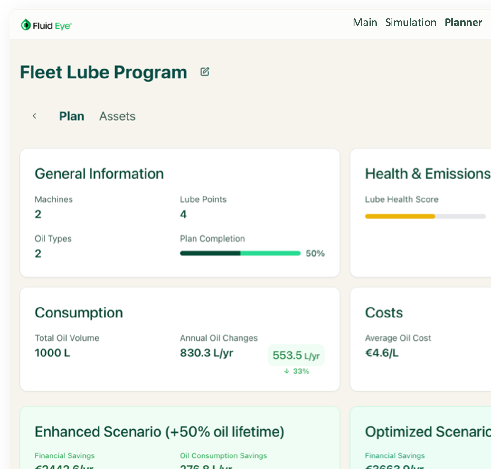Switch to the Assets tab
The image size is (491, 469).
(117, 116)
